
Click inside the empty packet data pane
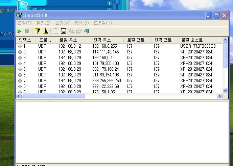click(x=122, y=132)
